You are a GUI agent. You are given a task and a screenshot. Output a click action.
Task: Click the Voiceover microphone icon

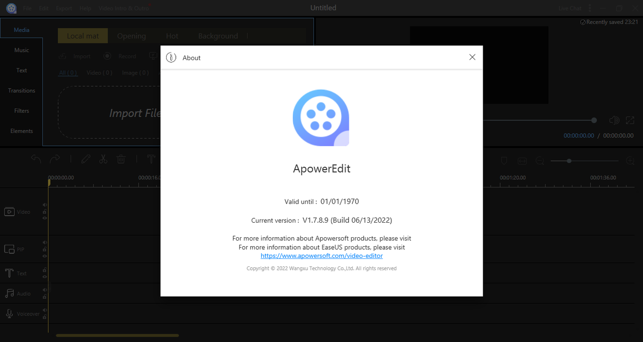(9, 313)
